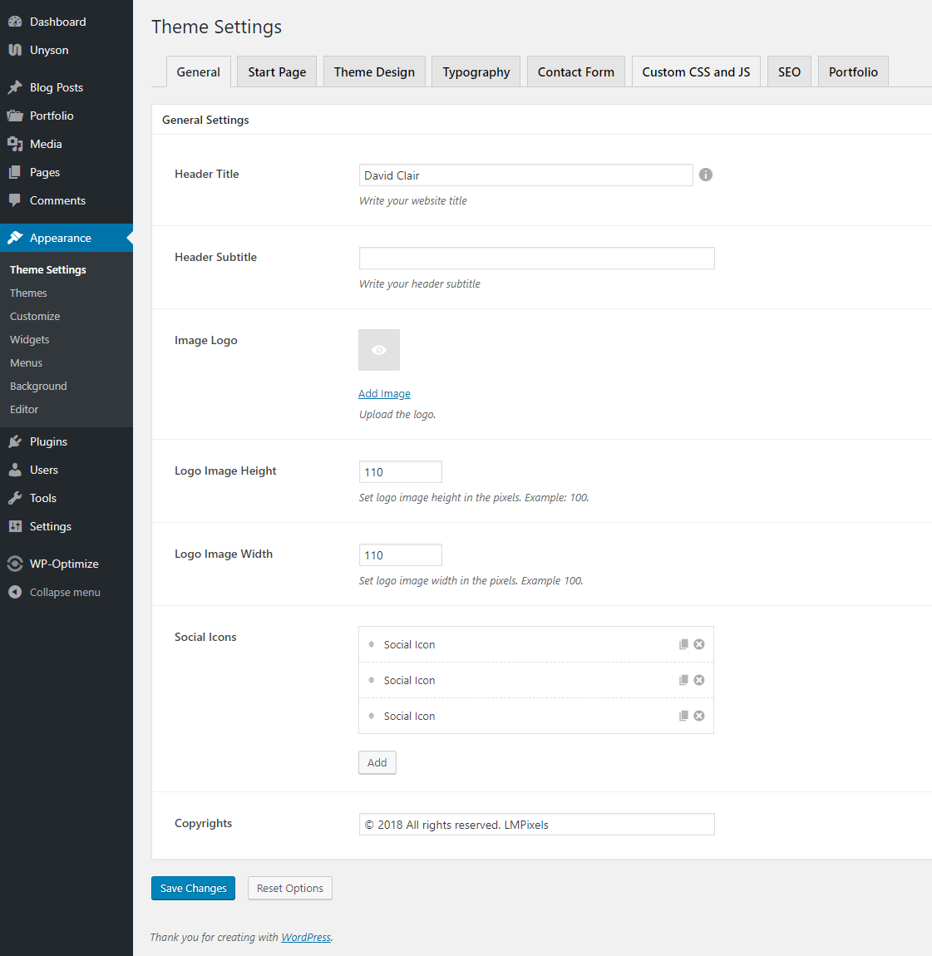Add a new Social Icon entry
Image resolution: width=932 pixels, height=956 pixels.
pyautogui.click(x=377, y=761)
